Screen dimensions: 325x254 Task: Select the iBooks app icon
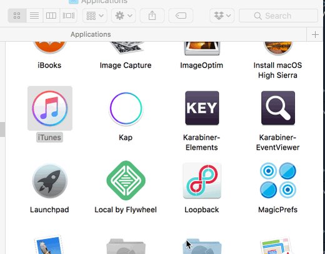click(x=49, y=47)
